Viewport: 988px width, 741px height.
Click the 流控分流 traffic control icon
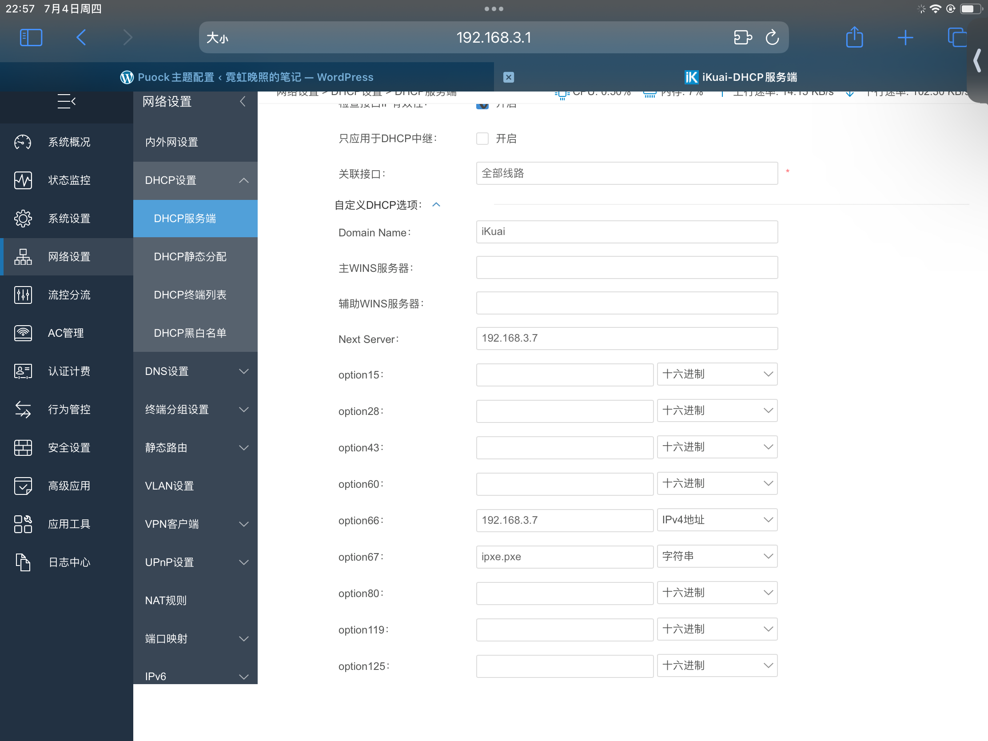23,295
